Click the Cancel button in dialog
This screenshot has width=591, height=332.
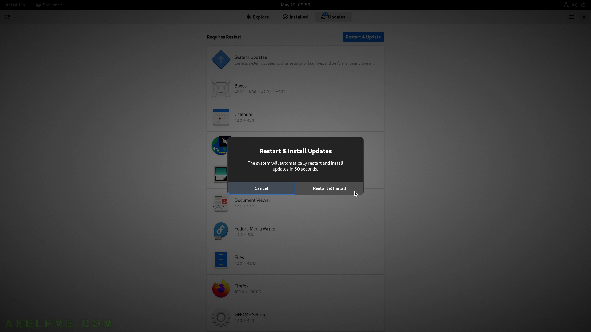pos(261,188)
